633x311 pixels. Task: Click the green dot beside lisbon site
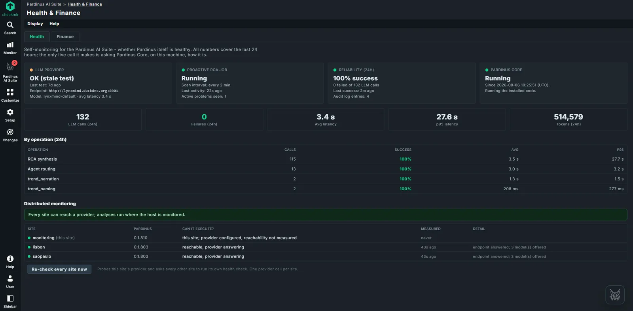click(x=29, y=247)
